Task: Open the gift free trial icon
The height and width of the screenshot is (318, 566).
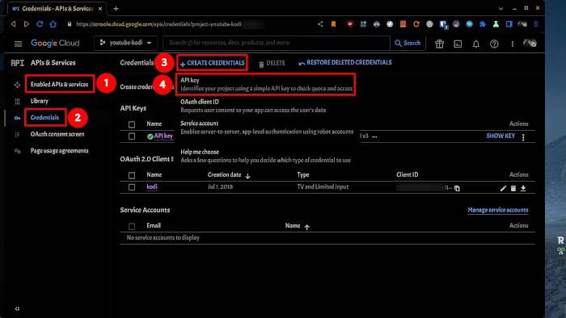Action: tap(439, 44)
